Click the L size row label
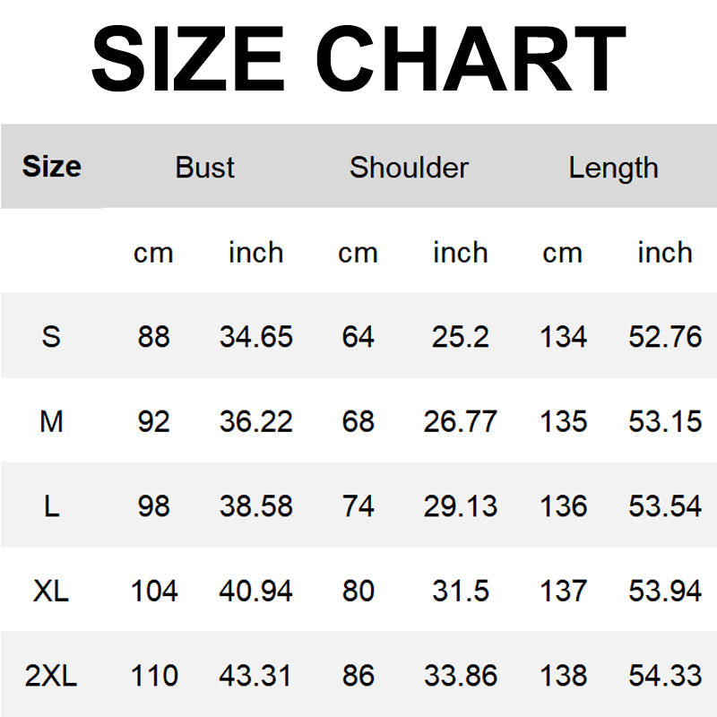Screen dimensions: 717x717 coord(51,506)
